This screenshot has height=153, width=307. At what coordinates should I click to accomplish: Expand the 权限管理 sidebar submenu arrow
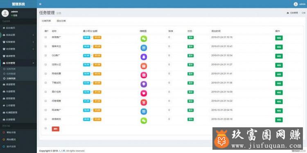(33, 42)
